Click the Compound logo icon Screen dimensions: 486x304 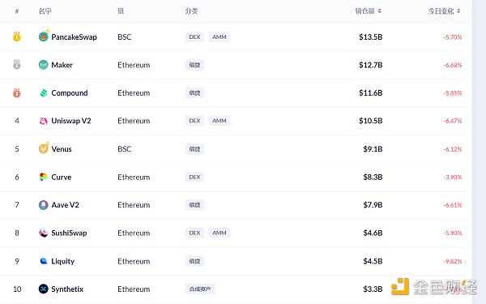44,92
